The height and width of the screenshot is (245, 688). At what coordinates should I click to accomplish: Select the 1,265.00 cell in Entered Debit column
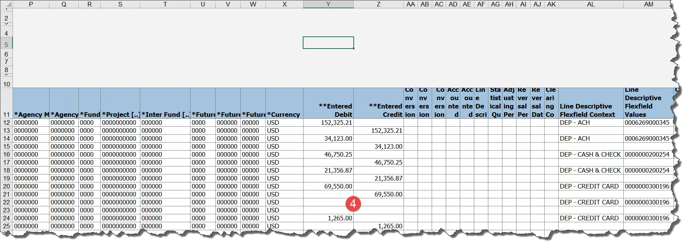(328, 218)
